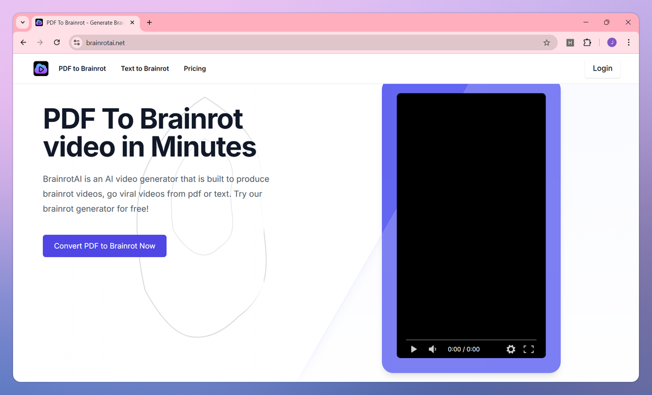Open the video settings gear
Screen dimensions: 652x395
point(511,349)
